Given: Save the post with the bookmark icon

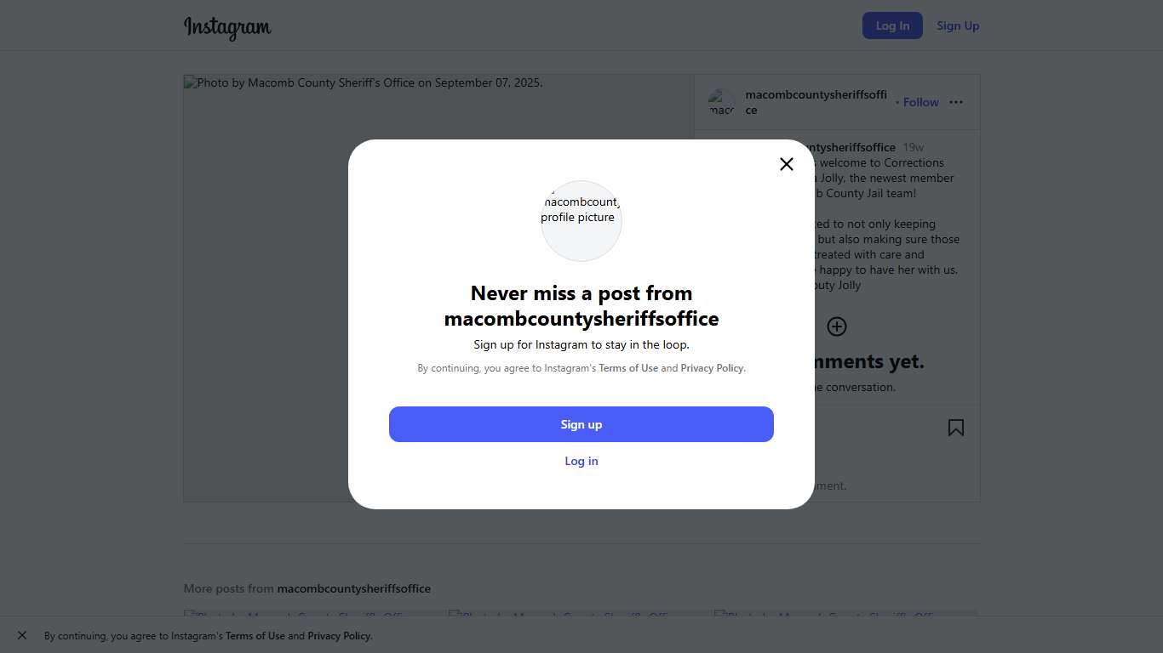Looking at the screenshot, I should pyautogui.click(x=956, y=428).
